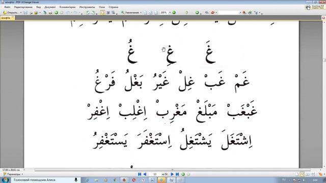This screenshot has width=326, height=183.
Task: Click Голосовой помощник Алиса search box
Action: 45,180
